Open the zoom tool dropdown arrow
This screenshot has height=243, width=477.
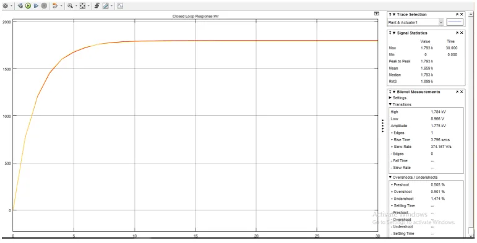click(76, 6)
